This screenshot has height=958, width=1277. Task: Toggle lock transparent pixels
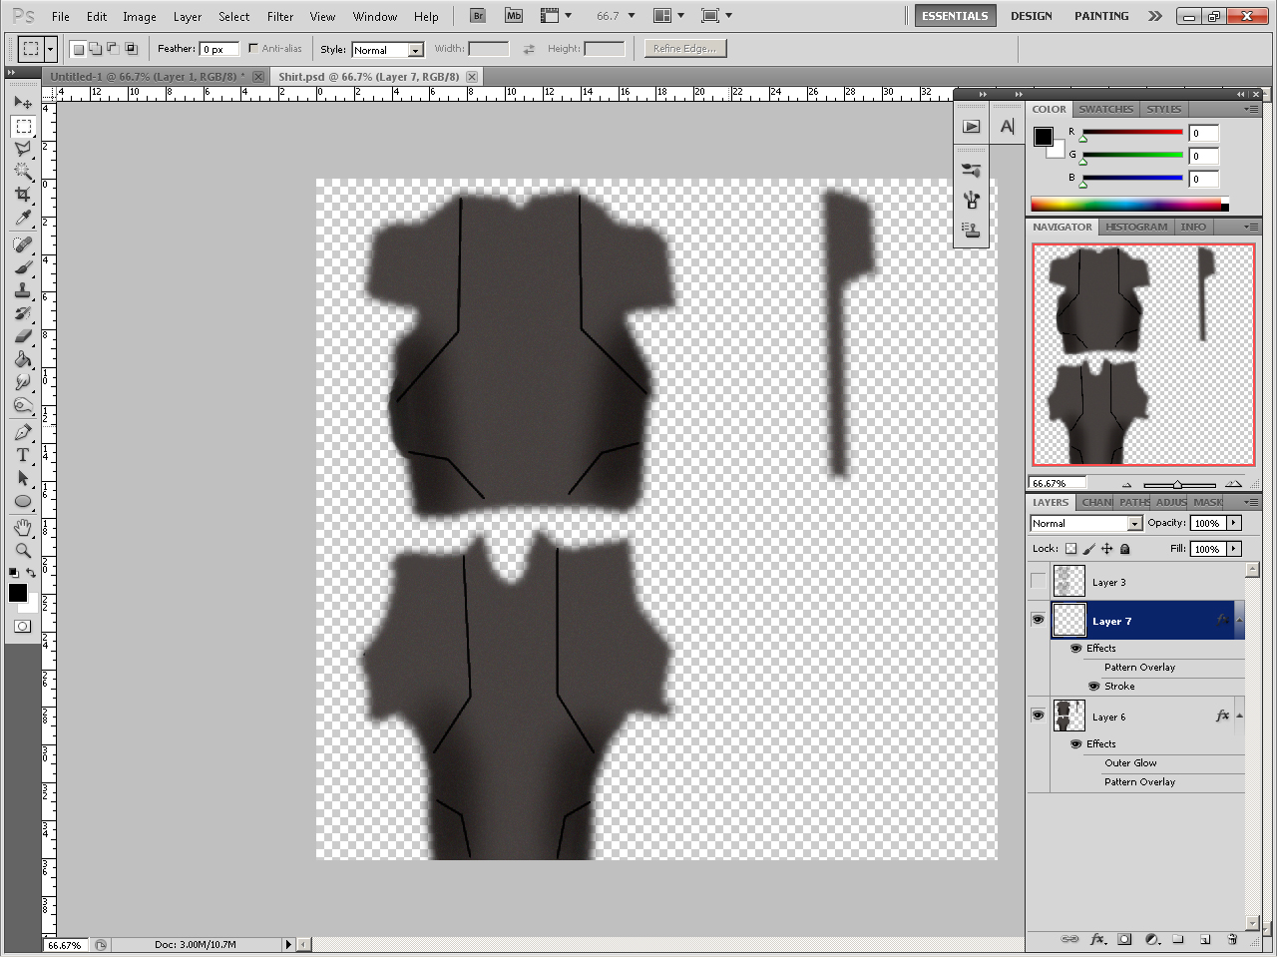[1070, 549]
